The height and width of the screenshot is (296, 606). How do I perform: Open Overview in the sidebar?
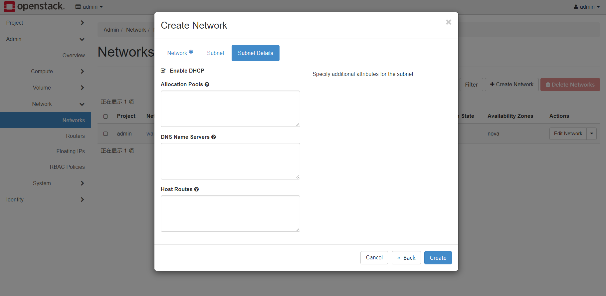(x=74, y=55)
